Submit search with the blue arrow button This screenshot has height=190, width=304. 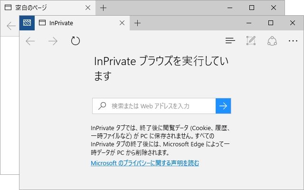click(223, 106)
